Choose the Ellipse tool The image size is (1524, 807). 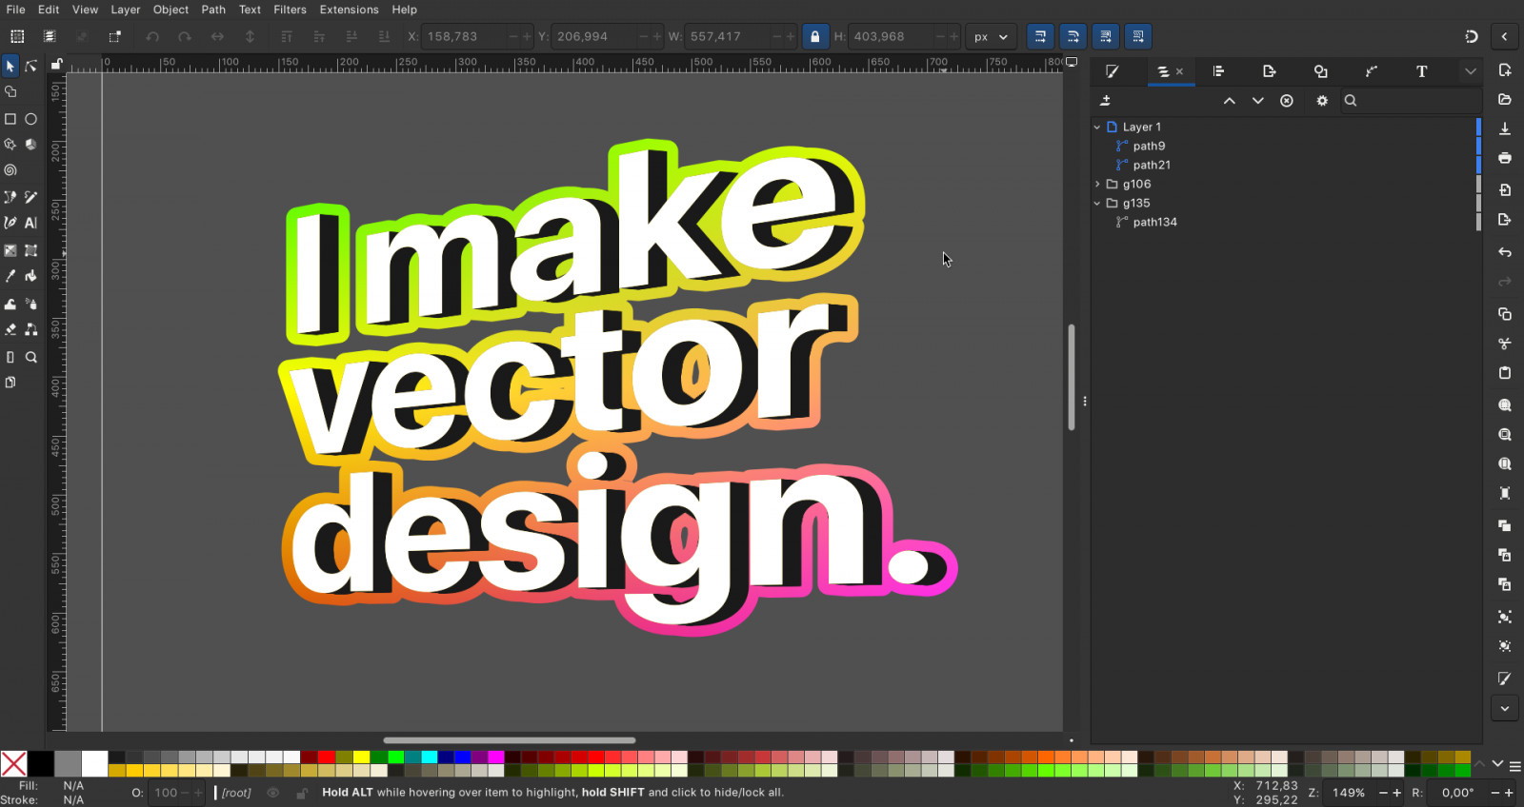click(30, 119)
